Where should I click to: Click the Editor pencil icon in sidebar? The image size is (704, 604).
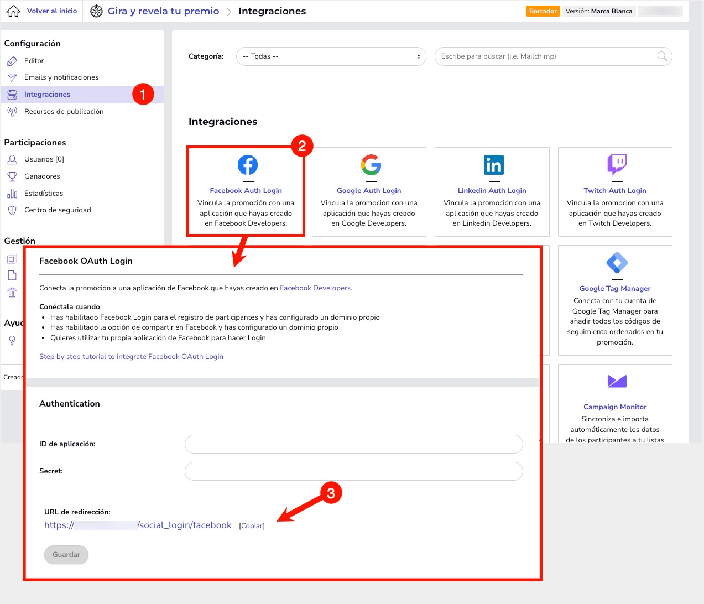(x=12, y=61)
